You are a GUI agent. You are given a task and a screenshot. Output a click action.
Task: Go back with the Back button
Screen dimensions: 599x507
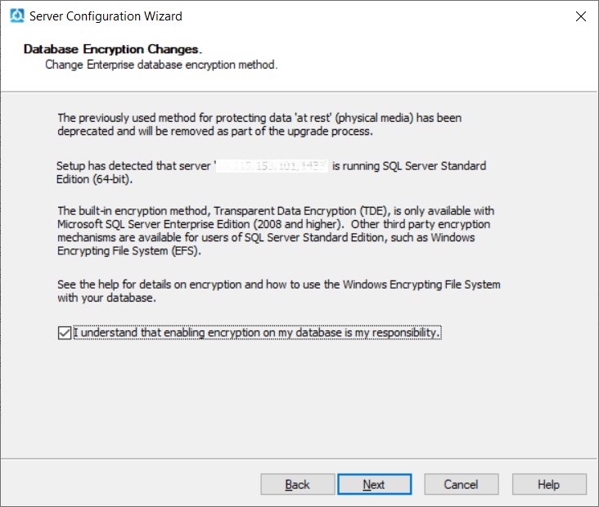coord(298,485)
